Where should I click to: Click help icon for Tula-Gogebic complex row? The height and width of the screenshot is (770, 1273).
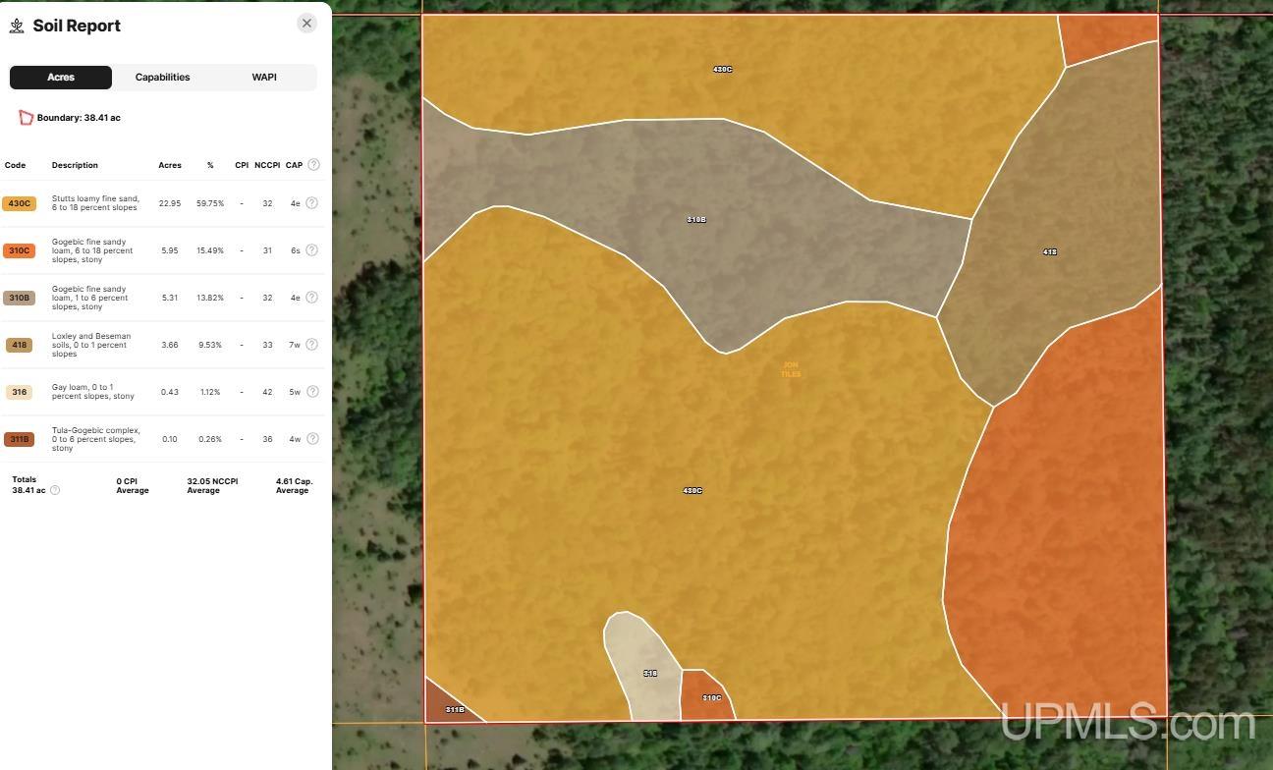pyautogui.click(x=311, y=439)
